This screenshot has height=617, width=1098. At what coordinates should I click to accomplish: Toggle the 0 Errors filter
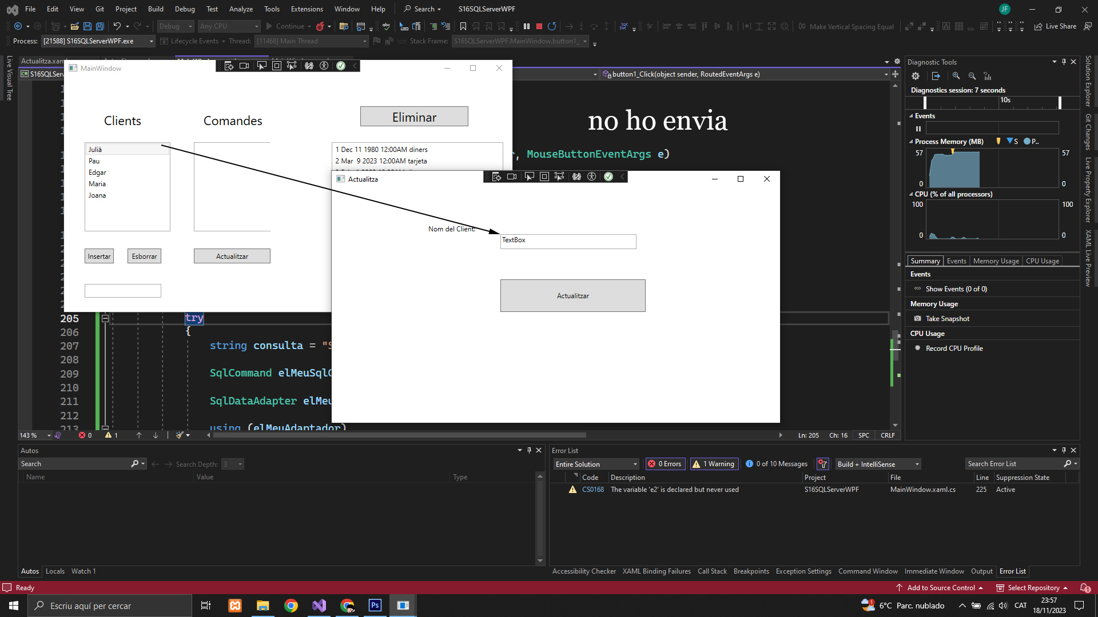coord(666,464)
